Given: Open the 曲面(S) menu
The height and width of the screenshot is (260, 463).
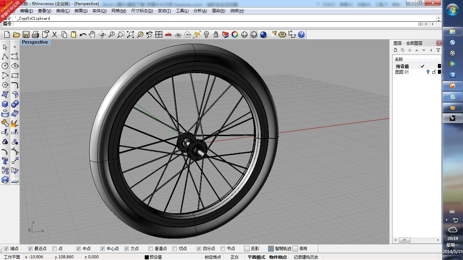Looking at the screenshot, I should [81, 11].
